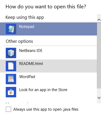This screenshot has width=101, height=119.
Task: Select Notepad text label
Action: click(x=27, y=27)
